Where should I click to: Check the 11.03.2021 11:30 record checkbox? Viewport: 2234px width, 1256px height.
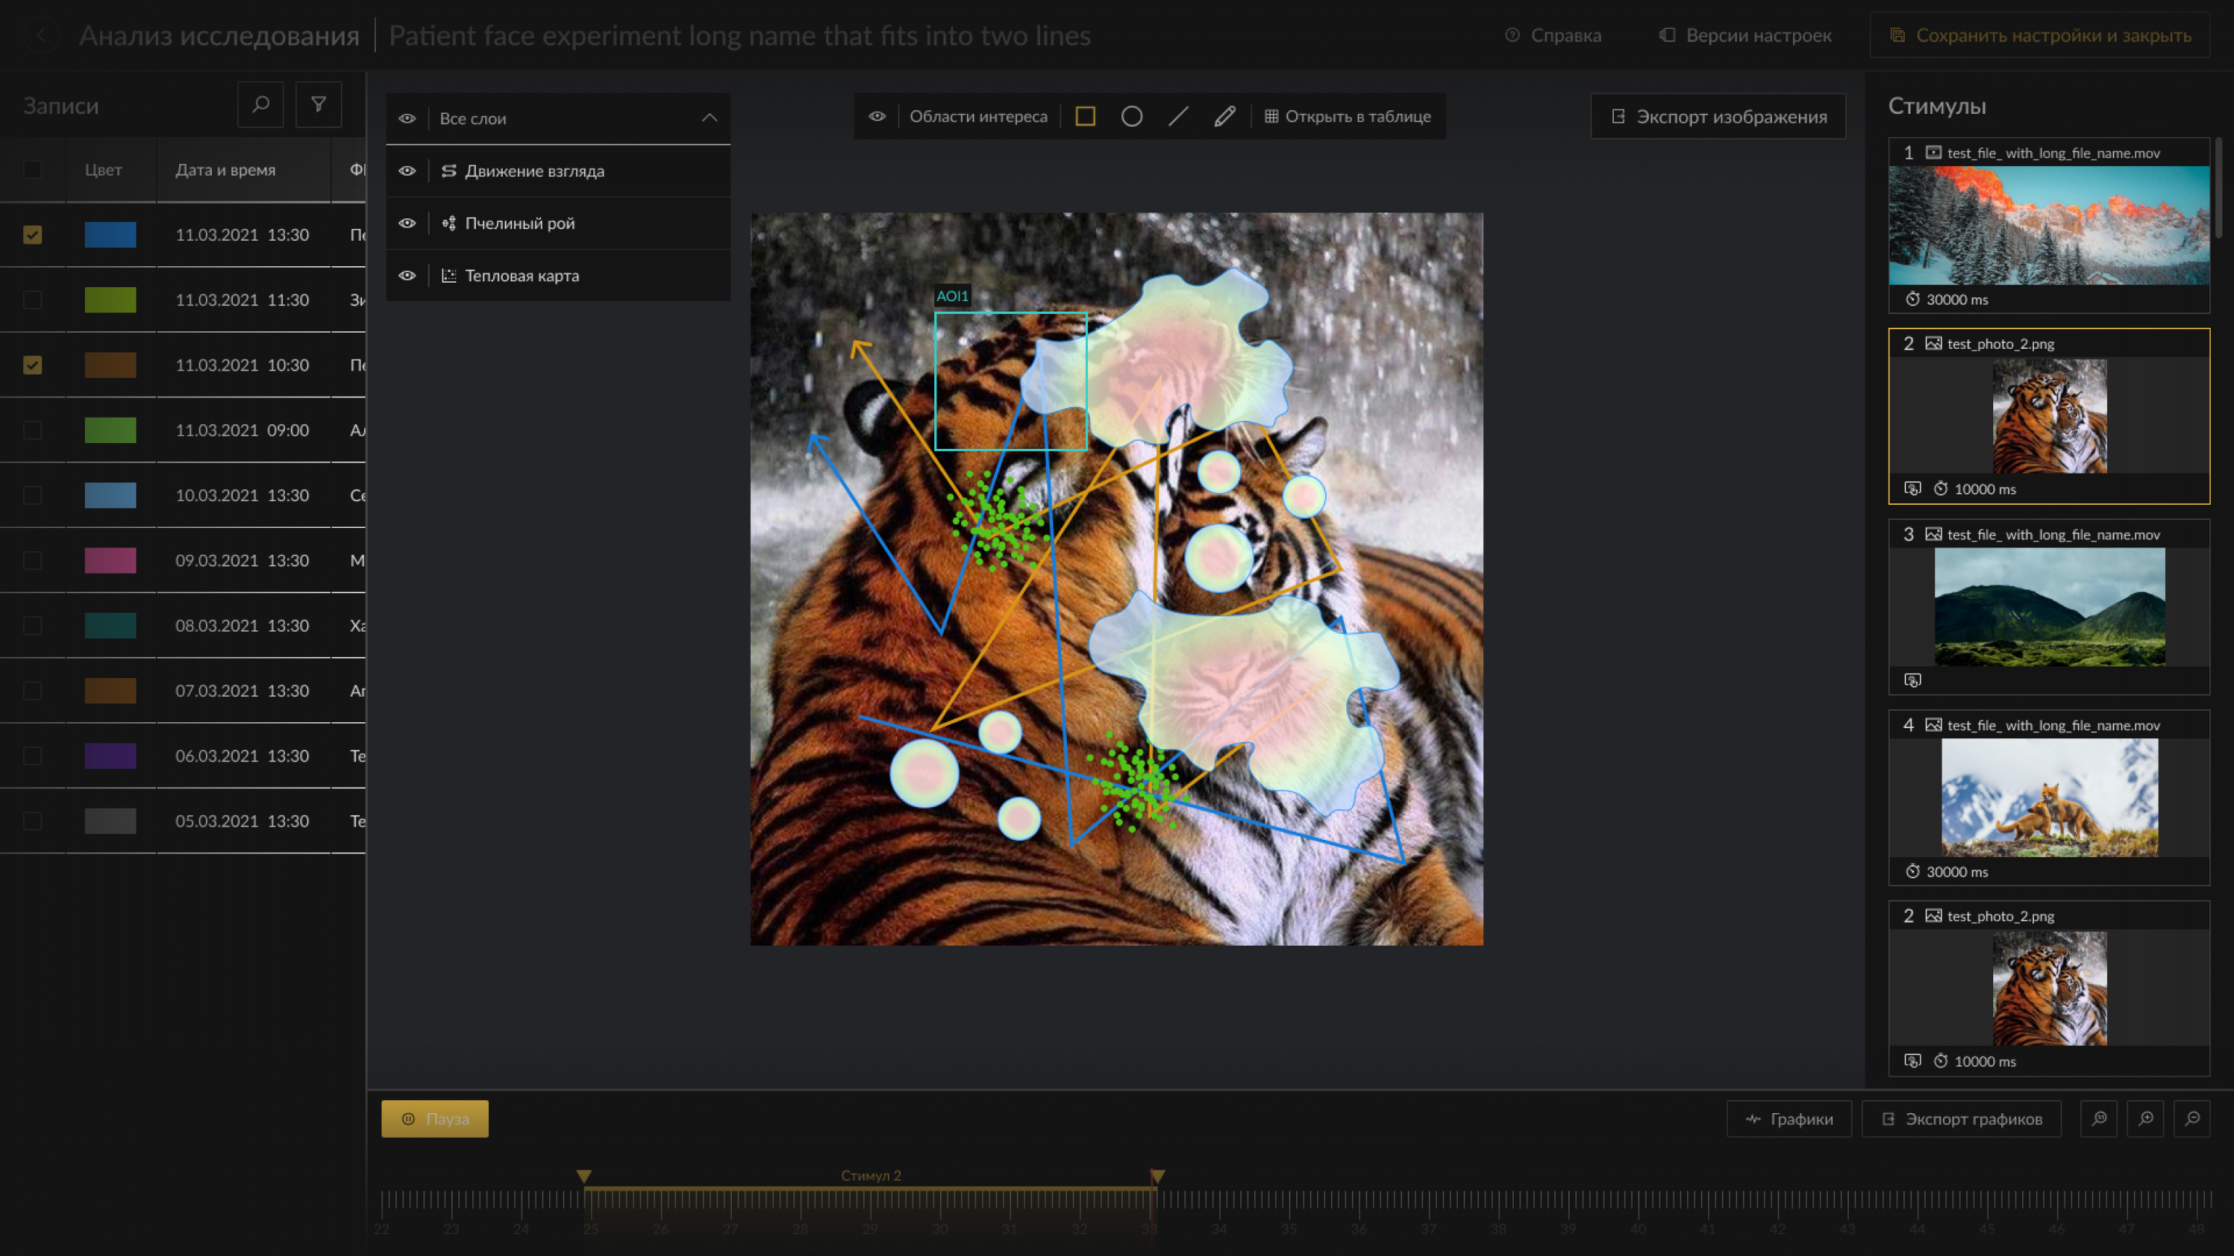tap(32, 300)
